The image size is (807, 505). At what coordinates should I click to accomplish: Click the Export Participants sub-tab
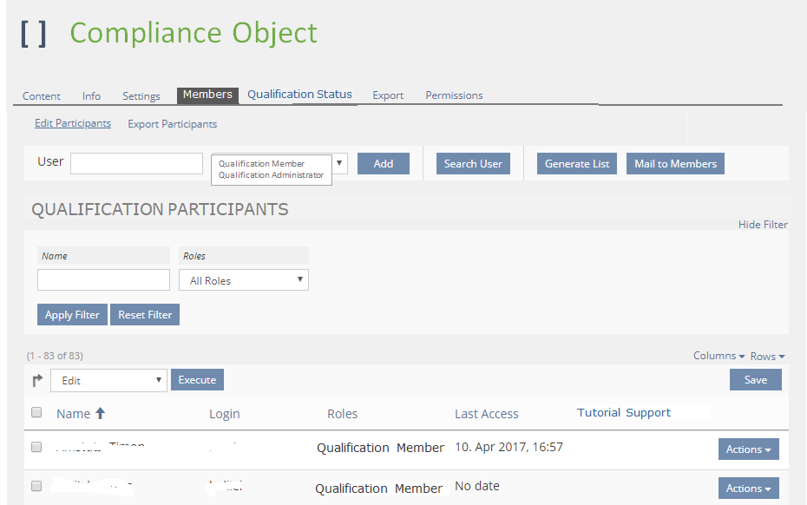coord(172,124)
